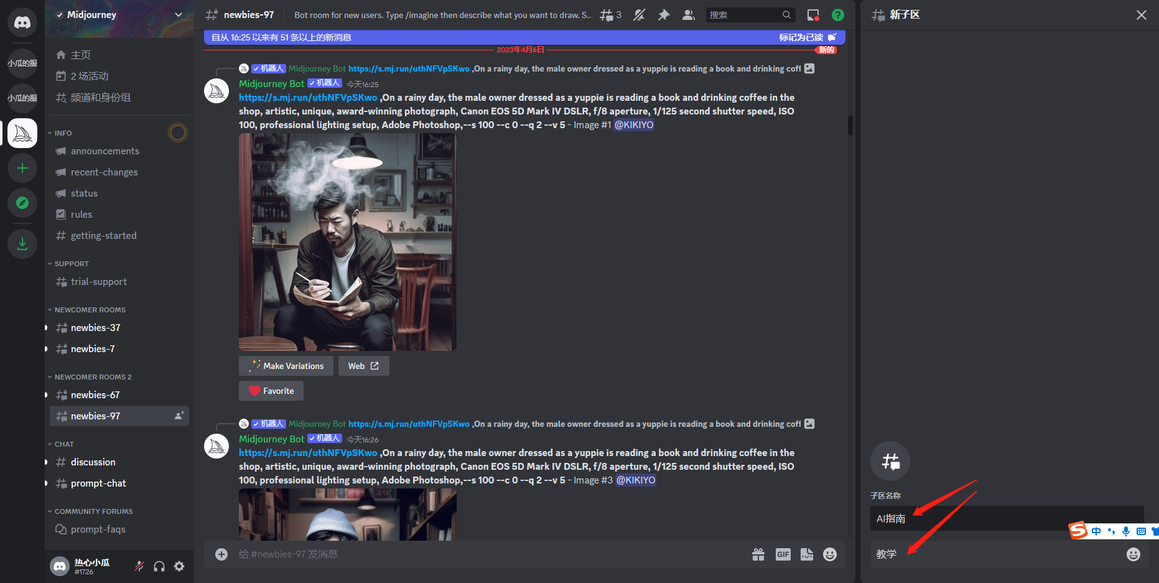This screenshot has height=583, width=1159.
Task: Open the recent-changes channel
Action: 119,172
